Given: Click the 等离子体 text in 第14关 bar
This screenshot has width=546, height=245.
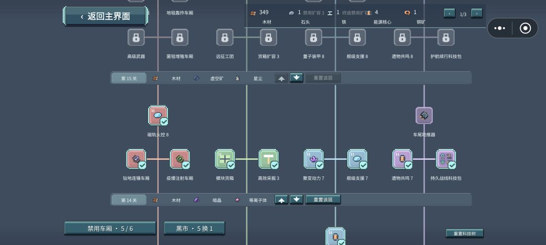Looking at the screenshot, I should click(258, 201).
